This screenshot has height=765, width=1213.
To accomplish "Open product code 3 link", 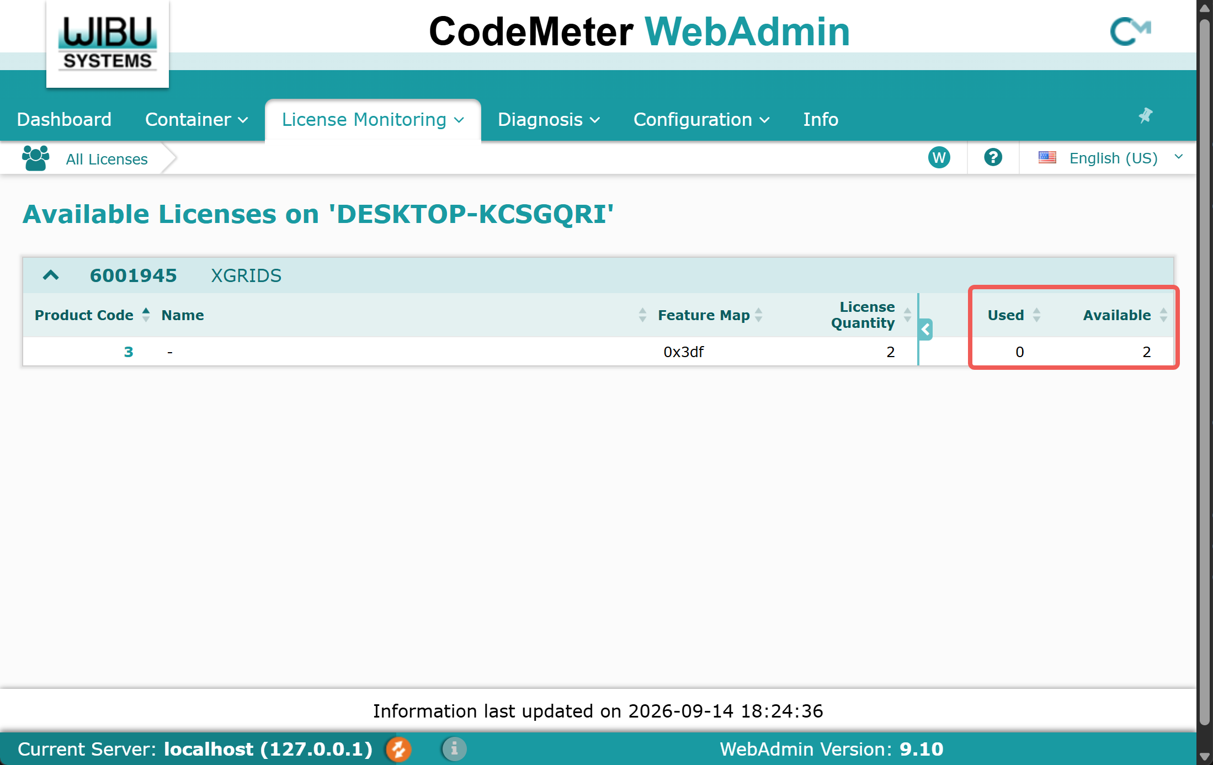I will coord(129,352).
